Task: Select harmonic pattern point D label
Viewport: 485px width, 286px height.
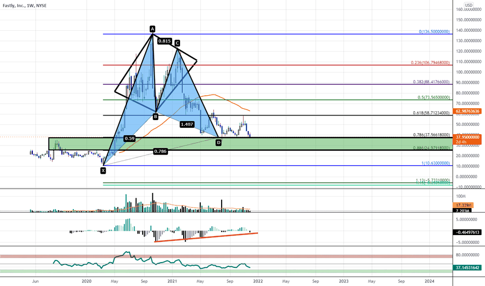Action: pos(219,142)
